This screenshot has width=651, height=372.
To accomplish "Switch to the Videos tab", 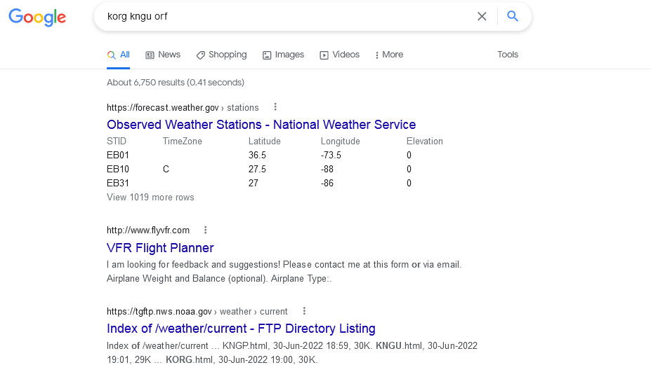I will 339,55.
